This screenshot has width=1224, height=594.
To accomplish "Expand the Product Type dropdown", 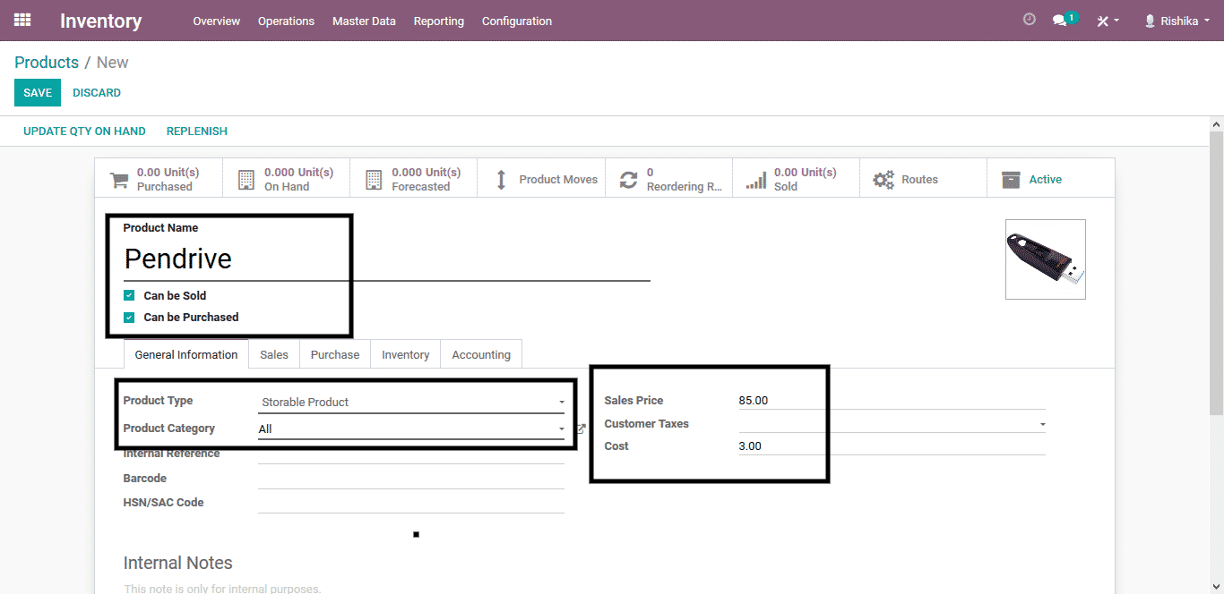I will click(411, 403).
